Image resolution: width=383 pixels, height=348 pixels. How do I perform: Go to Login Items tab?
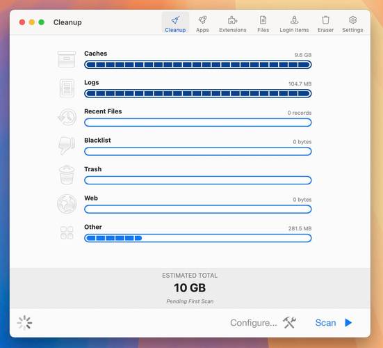(294, 24)
